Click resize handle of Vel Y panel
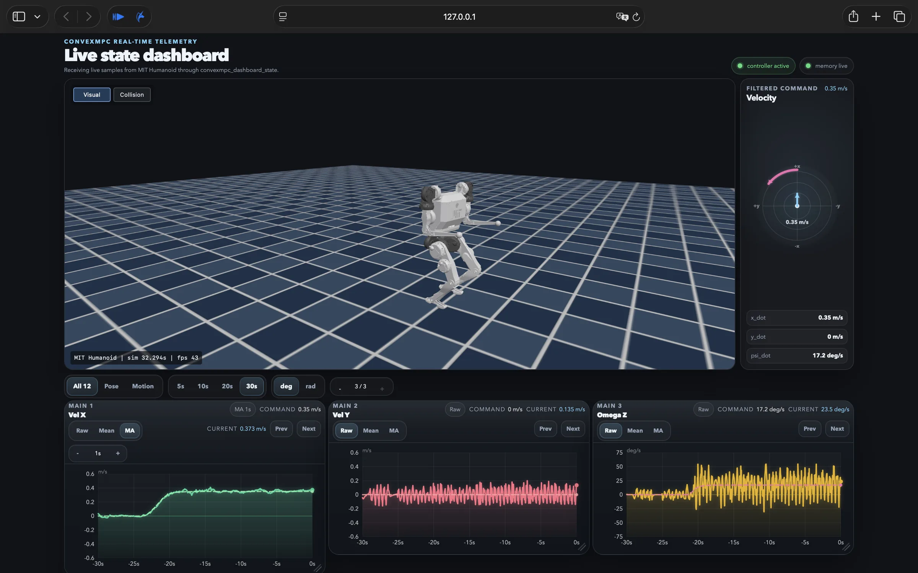The height and width of the screenshot is (573, 918). 582,547
